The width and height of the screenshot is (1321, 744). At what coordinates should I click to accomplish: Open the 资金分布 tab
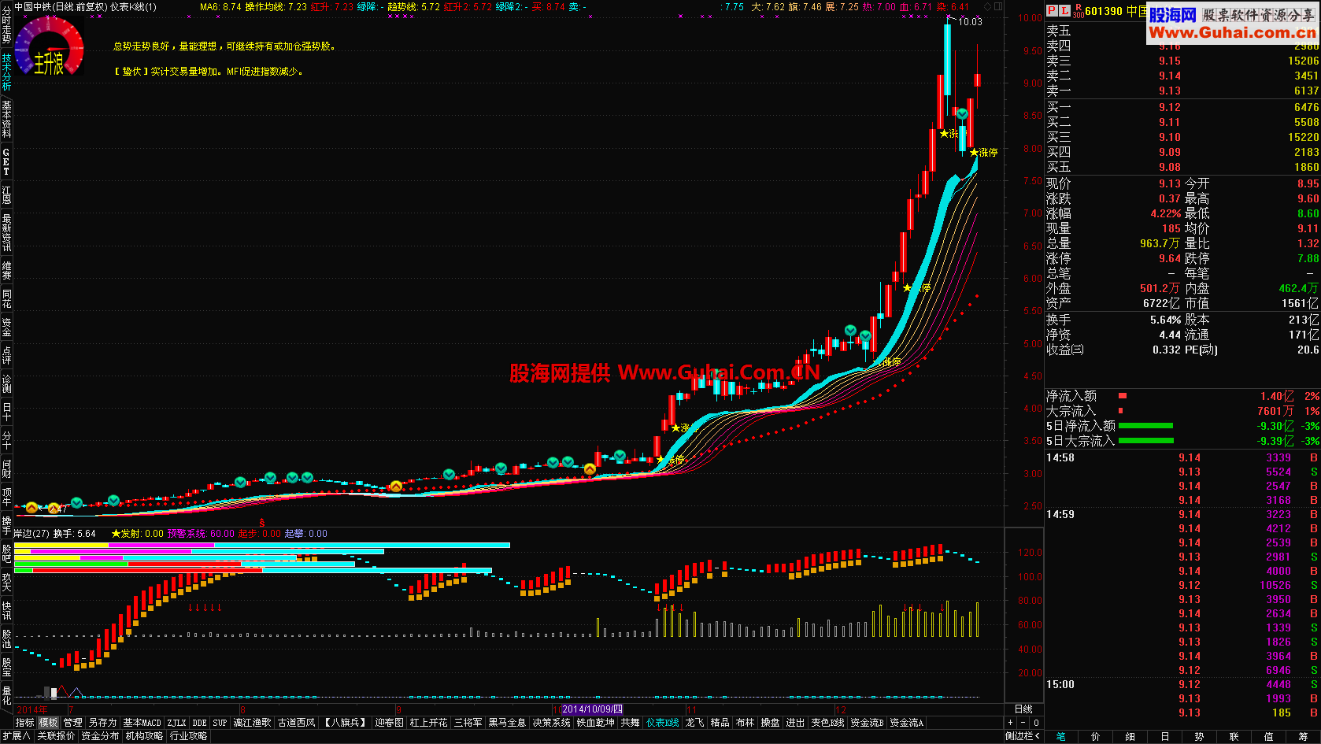tap(100, 736)
